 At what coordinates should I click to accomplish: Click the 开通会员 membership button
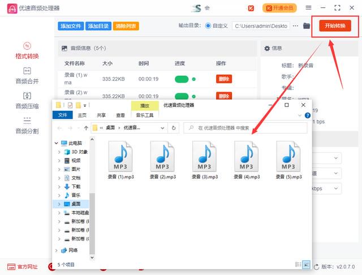tap(279, 8)
